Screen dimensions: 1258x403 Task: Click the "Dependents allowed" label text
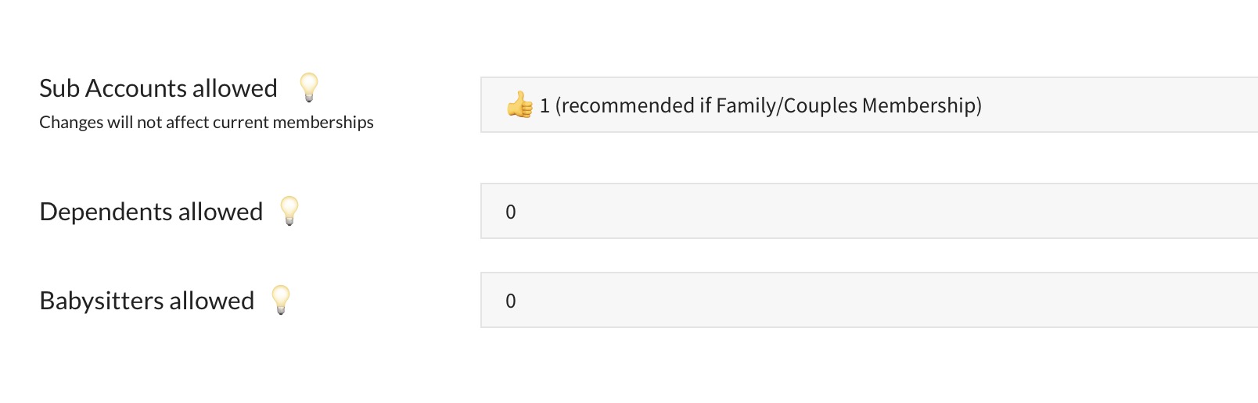click(151, 212)
